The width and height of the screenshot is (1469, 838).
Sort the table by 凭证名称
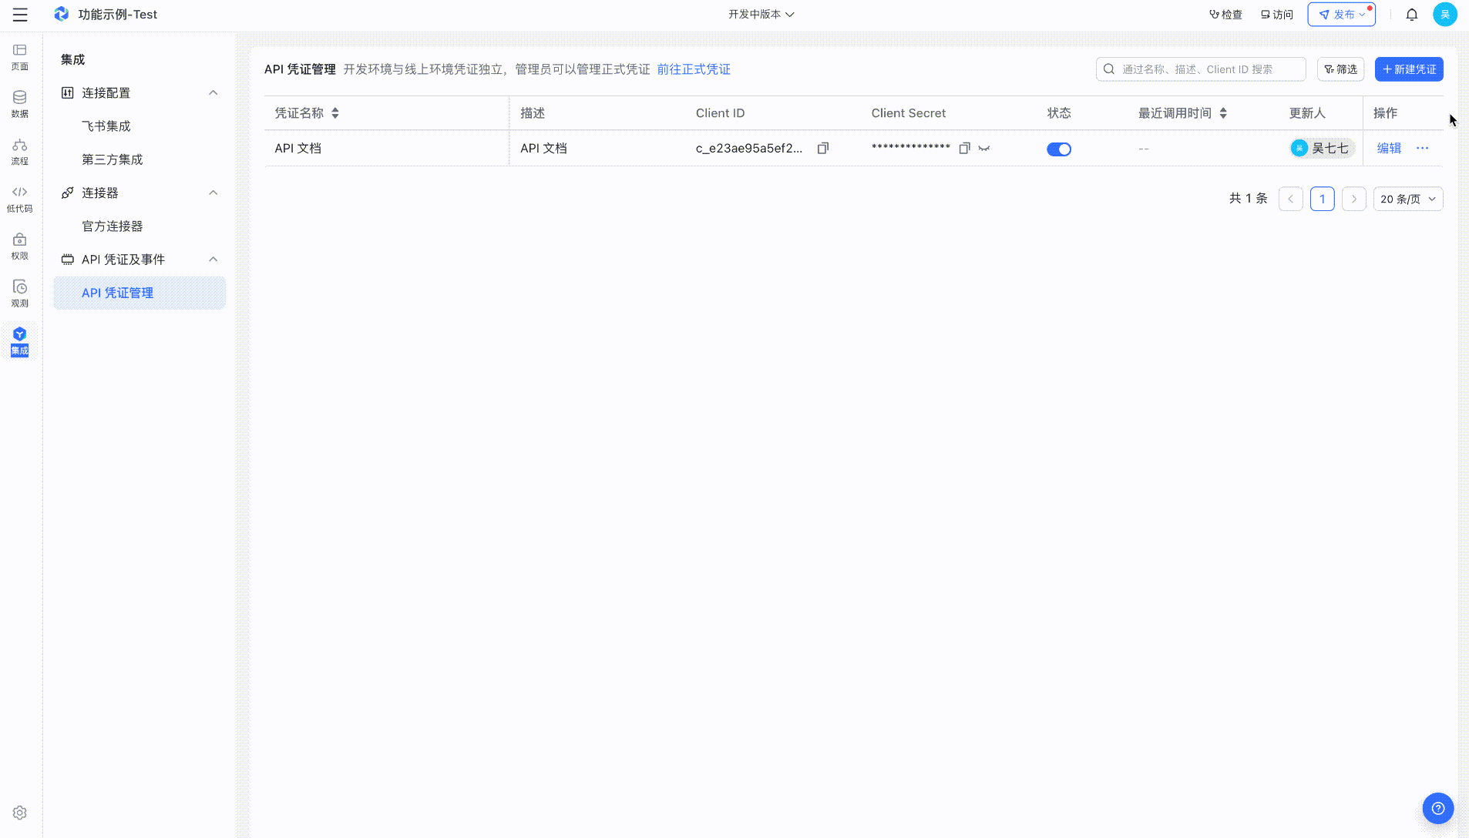pyautogui.click(x=334, y=112)
